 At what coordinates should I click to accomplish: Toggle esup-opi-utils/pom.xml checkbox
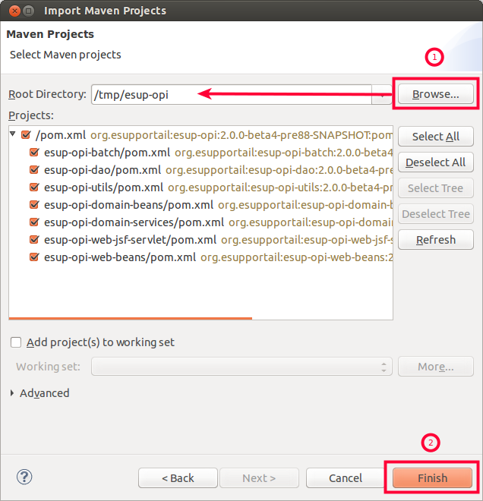click(34, 187)
